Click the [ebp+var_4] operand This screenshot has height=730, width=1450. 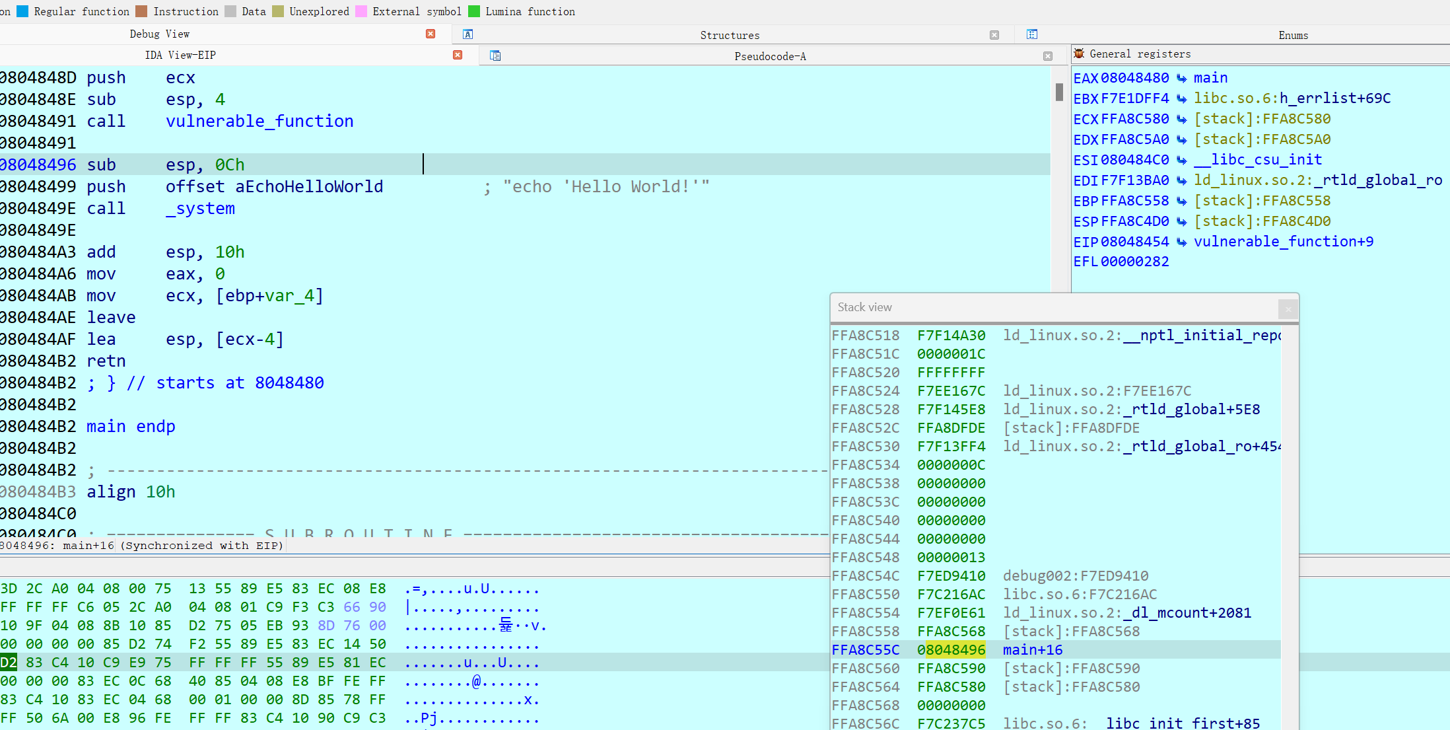(x=269, y=296)
